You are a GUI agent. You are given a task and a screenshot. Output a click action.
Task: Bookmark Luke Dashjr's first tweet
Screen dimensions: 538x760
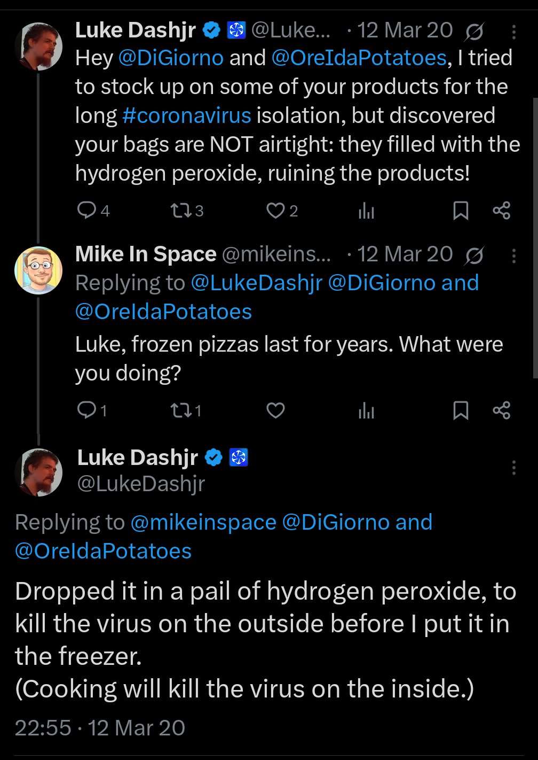tap(461, 211)
